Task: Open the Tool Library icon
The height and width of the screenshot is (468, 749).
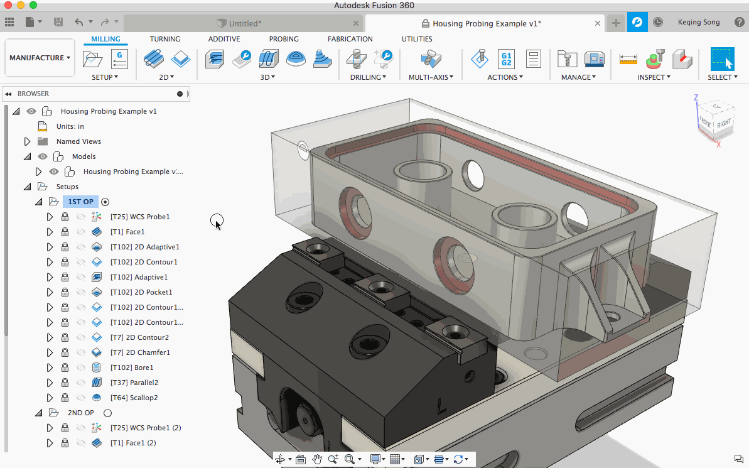Action: click(x=568, y=60)
